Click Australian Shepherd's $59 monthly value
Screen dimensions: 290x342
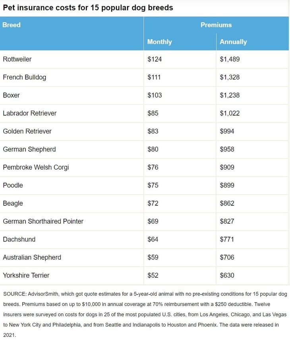[x=153, y=257]
